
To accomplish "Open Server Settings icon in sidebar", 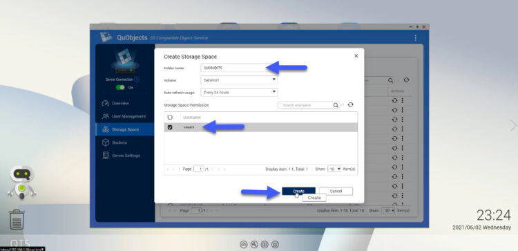I will point(106,156).
